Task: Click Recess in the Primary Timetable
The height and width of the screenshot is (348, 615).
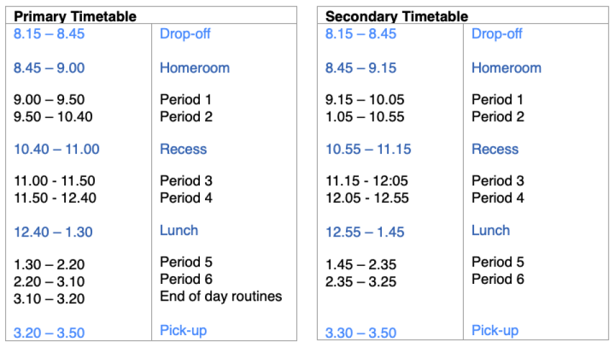Action: click(x=183, y=149)
